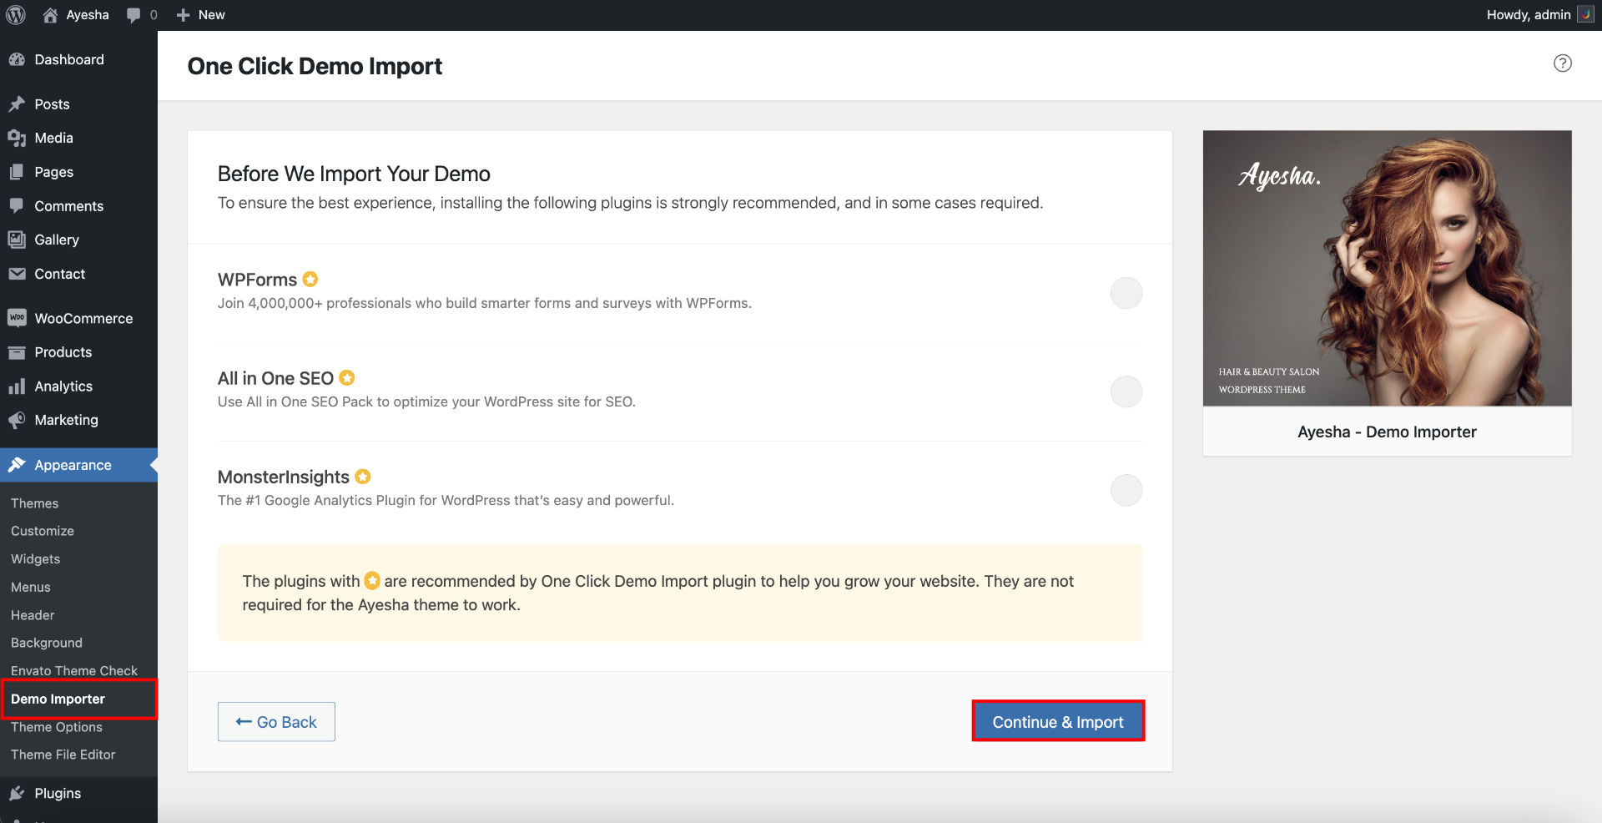This screenshot has width=1602, height=823.
Task: Expand the Plugins sidebar menu
Action: (x=58, y=793)
